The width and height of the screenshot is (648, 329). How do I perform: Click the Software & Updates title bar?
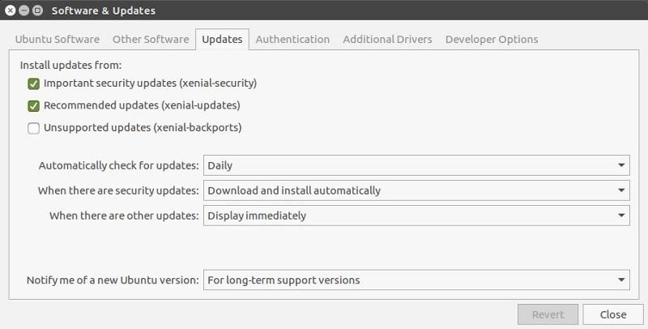point(324,11)
